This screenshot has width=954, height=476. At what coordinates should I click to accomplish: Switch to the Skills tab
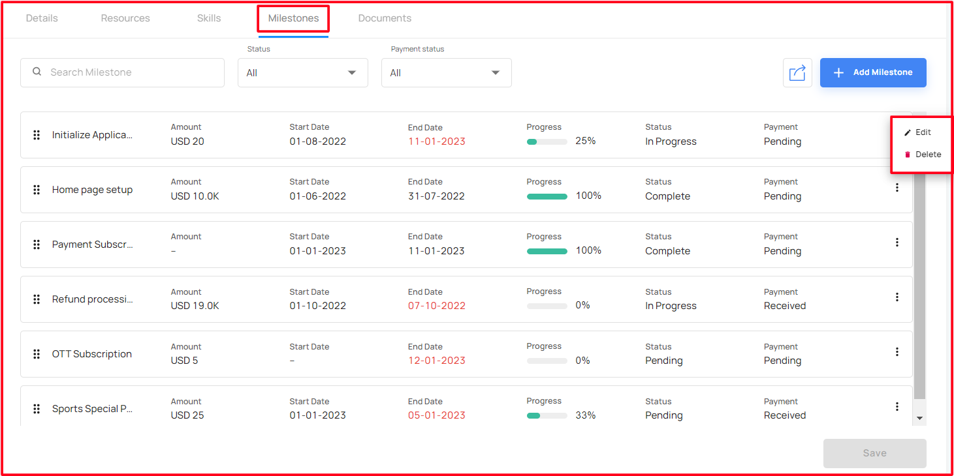[x=209, y=18]
